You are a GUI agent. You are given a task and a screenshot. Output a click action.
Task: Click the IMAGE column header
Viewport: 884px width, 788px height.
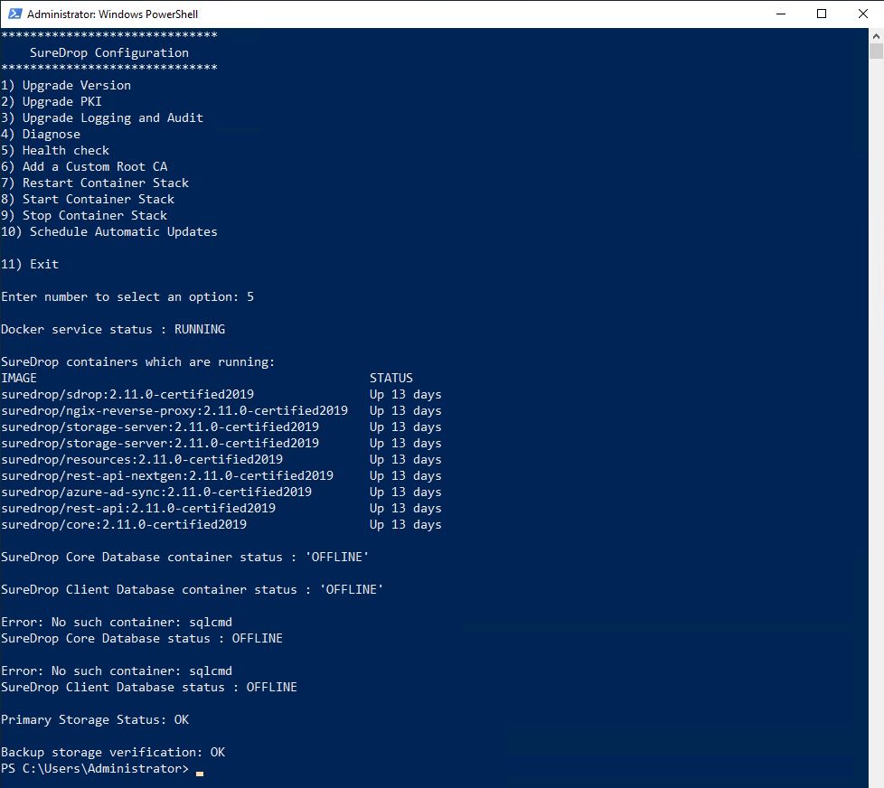(19, 379)
